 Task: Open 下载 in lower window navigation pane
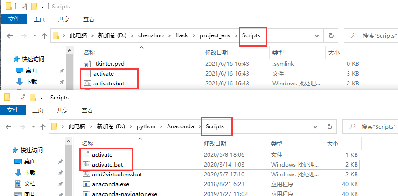30,173
